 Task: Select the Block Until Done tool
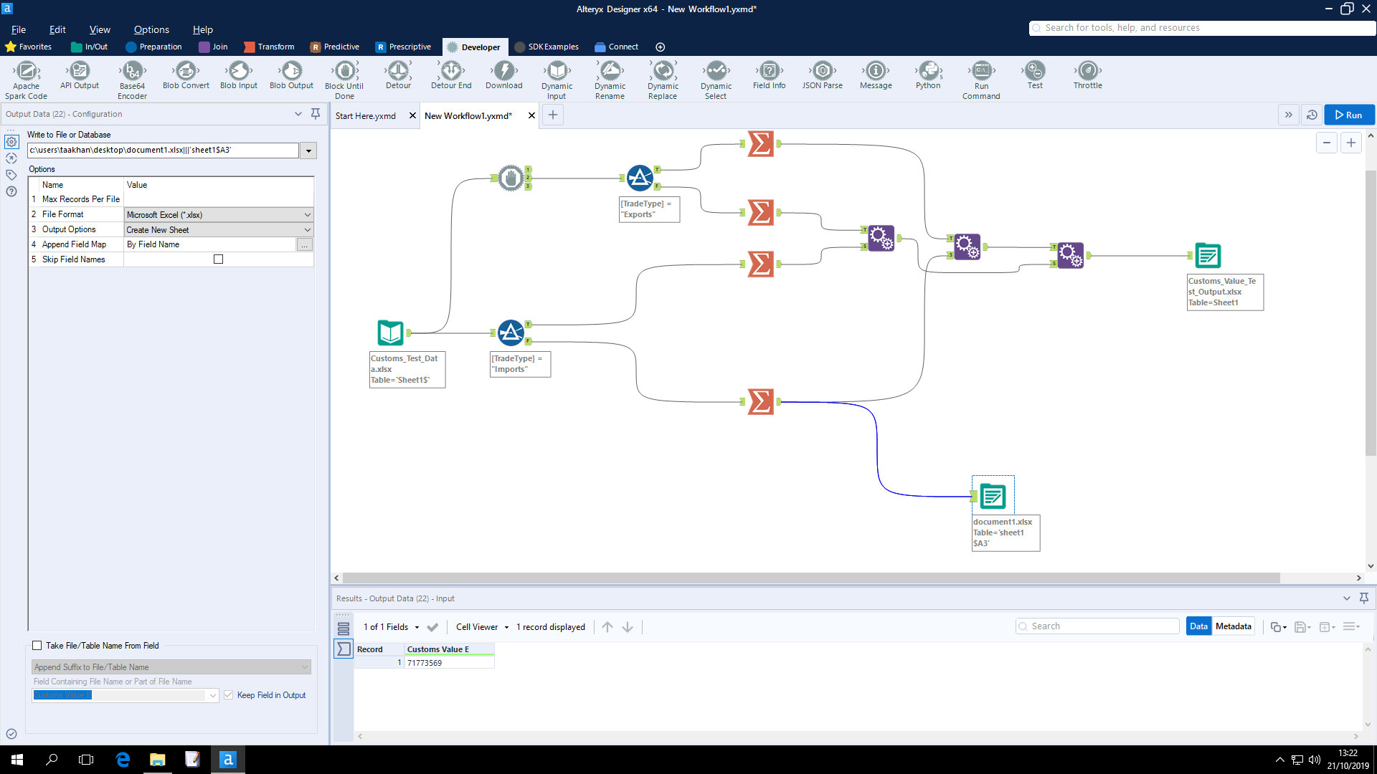344,80
